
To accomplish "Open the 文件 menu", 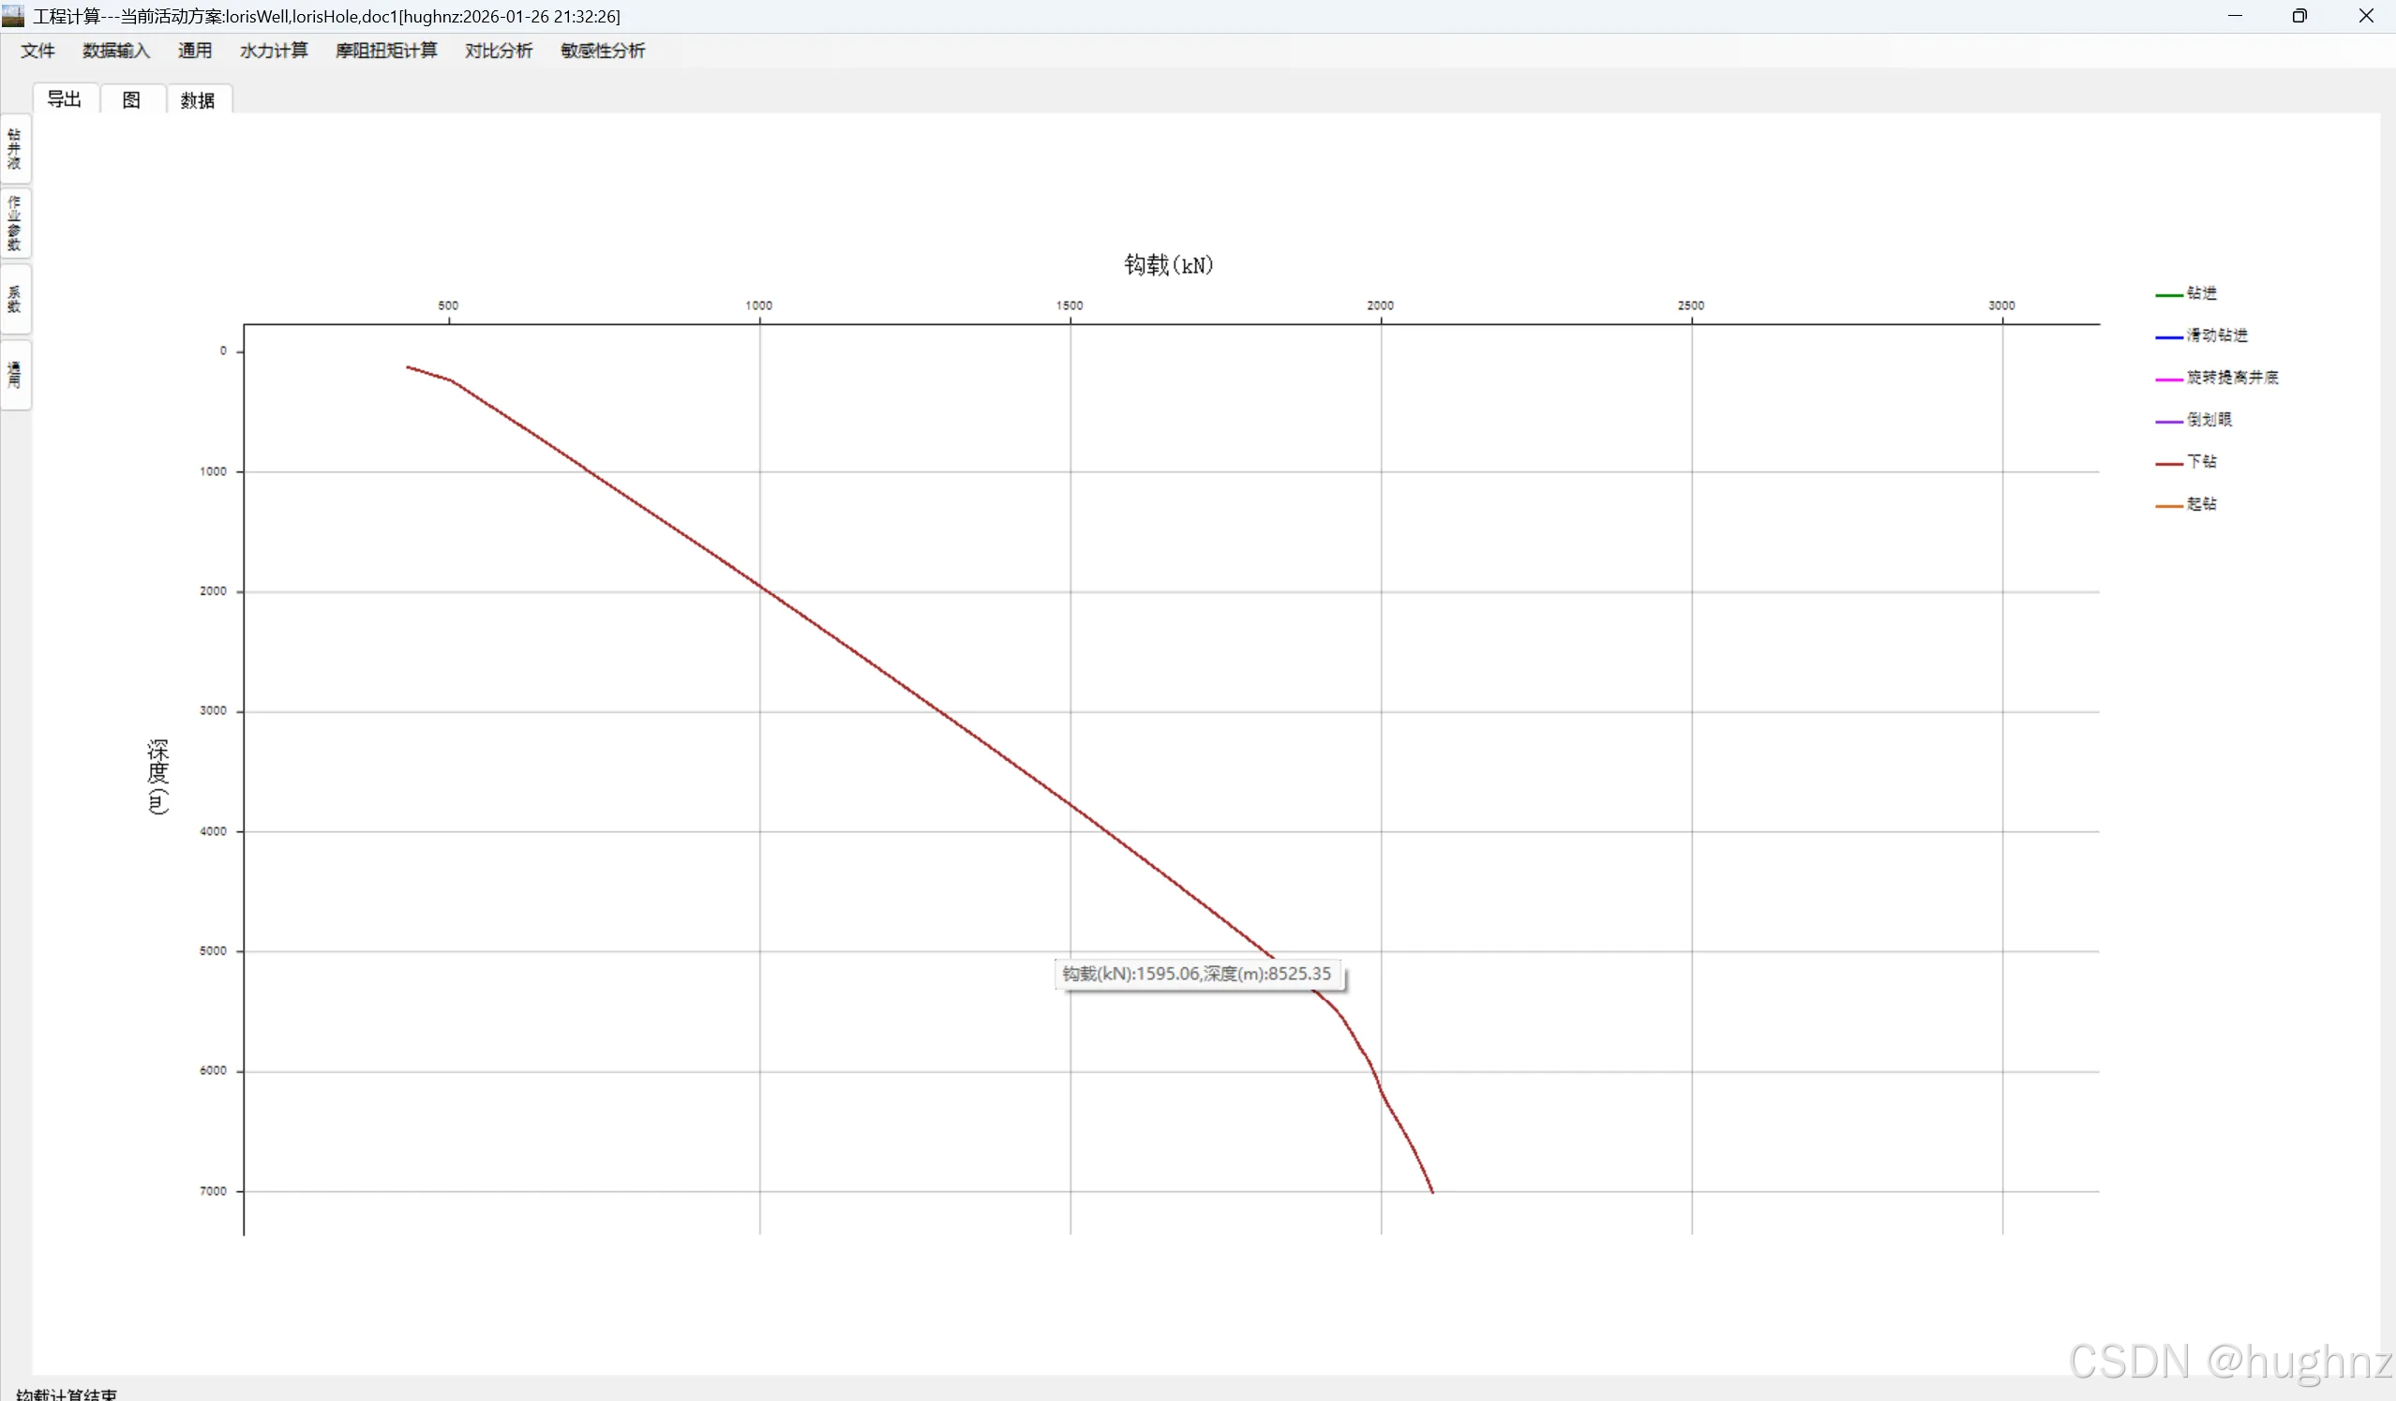I will (x=38, y=51).
